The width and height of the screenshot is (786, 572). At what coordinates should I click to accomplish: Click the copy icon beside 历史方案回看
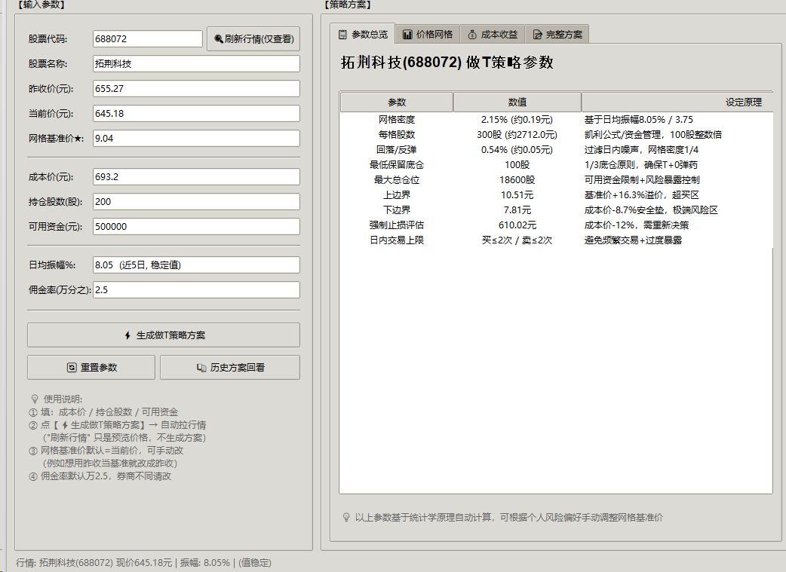pos(201,368)
